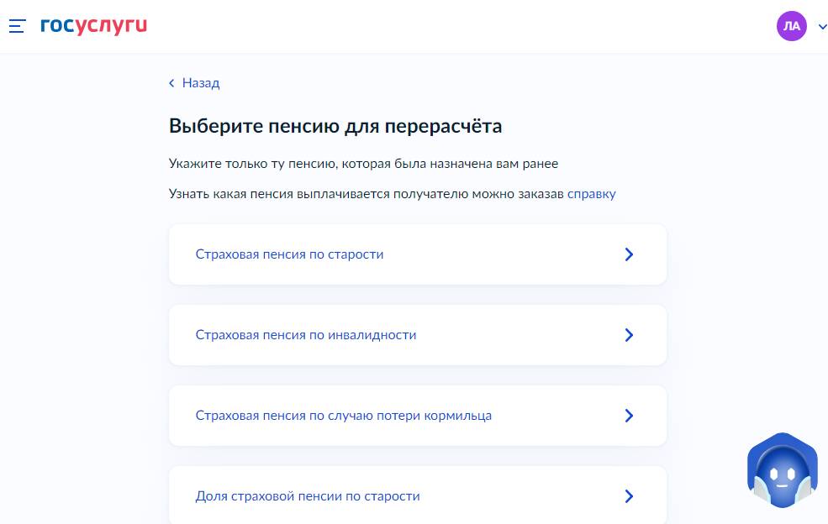828x524 pixels.
Task: Click heading Выберите пенсию для перерасчёта
Action: click(x=335, y=126)
